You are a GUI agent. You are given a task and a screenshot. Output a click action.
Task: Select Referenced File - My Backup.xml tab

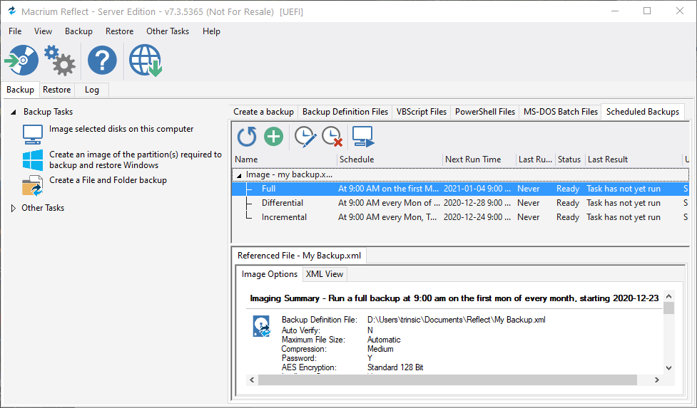tap(299, 256)
